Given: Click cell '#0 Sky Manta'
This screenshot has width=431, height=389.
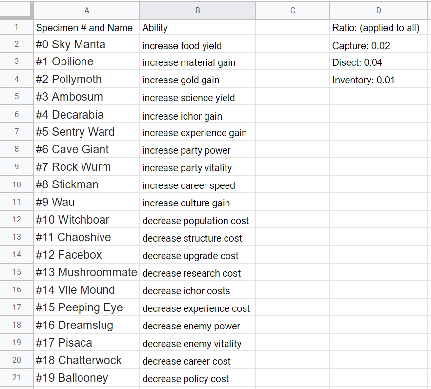Looking at the screenshot, I should pyautogui.click(x=86, y=44).
